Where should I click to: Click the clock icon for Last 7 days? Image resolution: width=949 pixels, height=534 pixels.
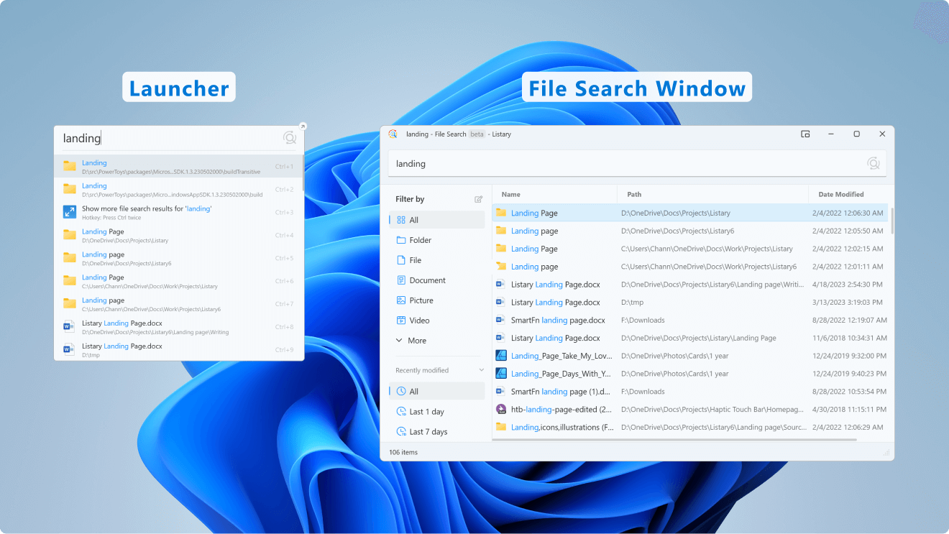(x=401, y=432)
